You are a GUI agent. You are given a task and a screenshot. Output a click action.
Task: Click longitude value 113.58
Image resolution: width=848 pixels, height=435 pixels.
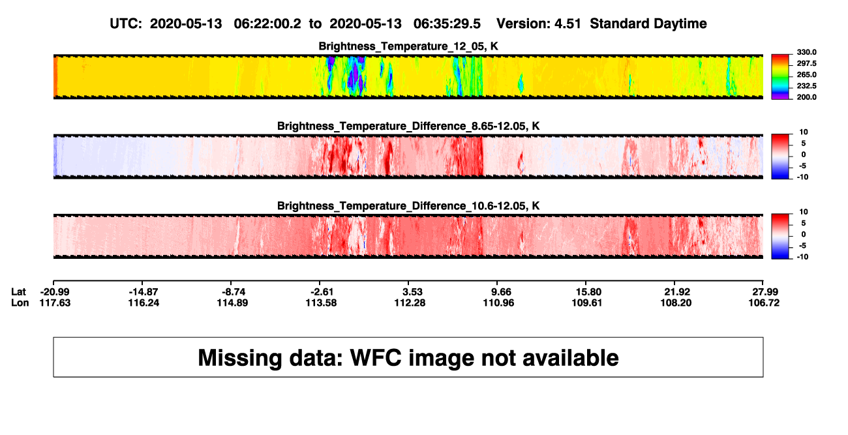[321, 303]
